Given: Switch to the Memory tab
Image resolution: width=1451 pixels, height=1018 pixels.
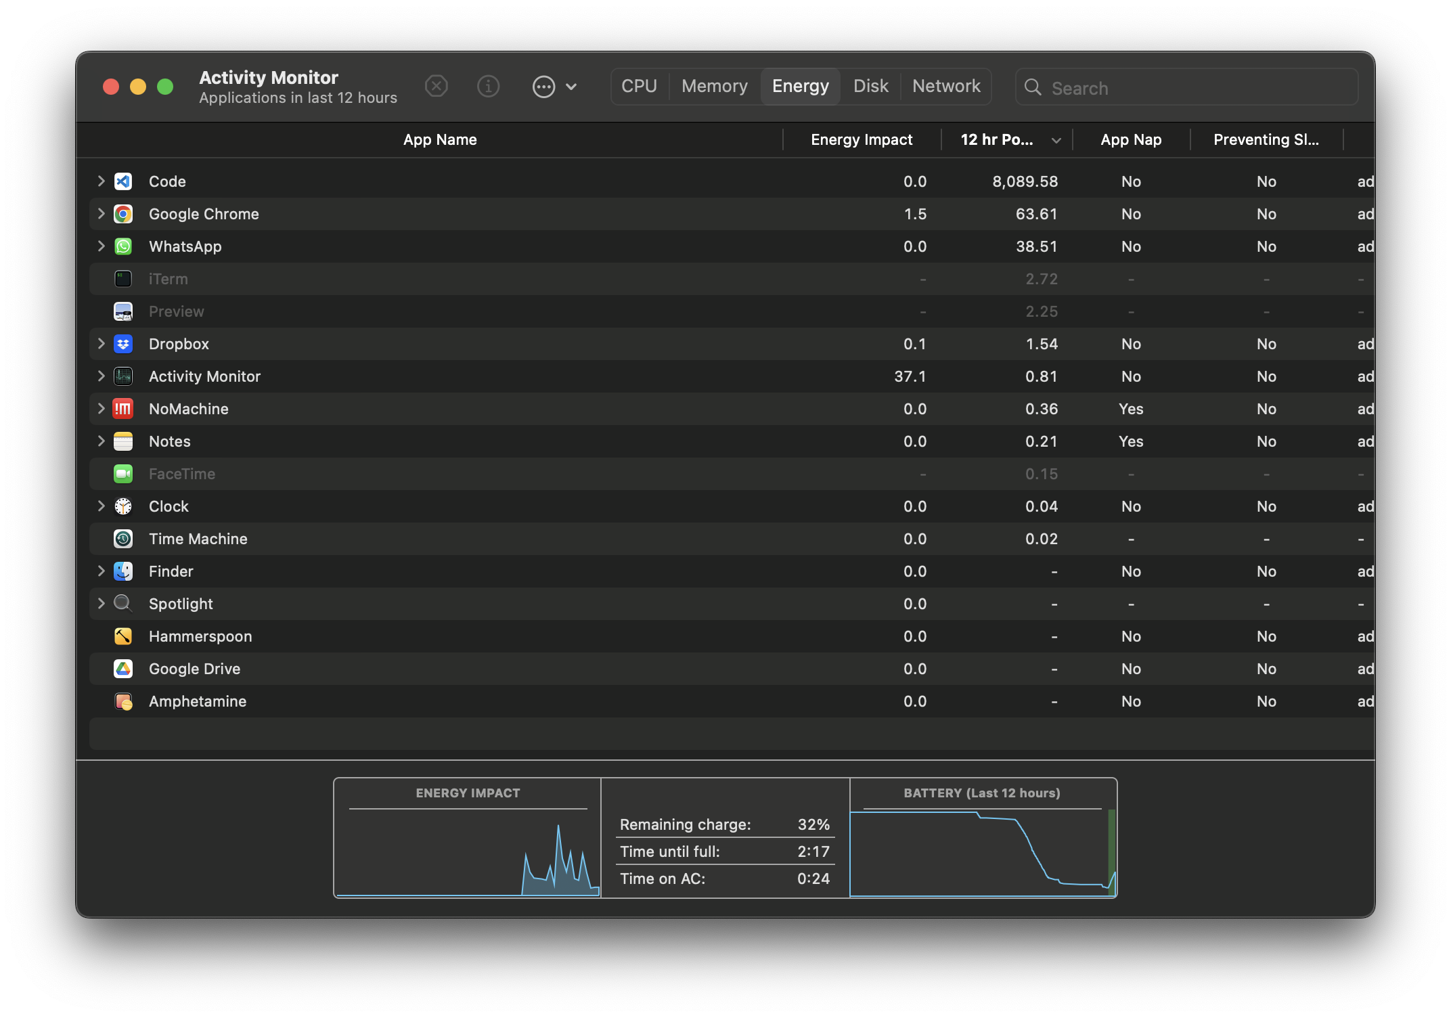Looking at the screenshot, I should point(715,87).
